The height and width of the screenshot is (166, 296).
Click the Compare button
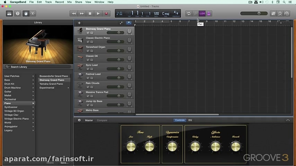point(102,120)
